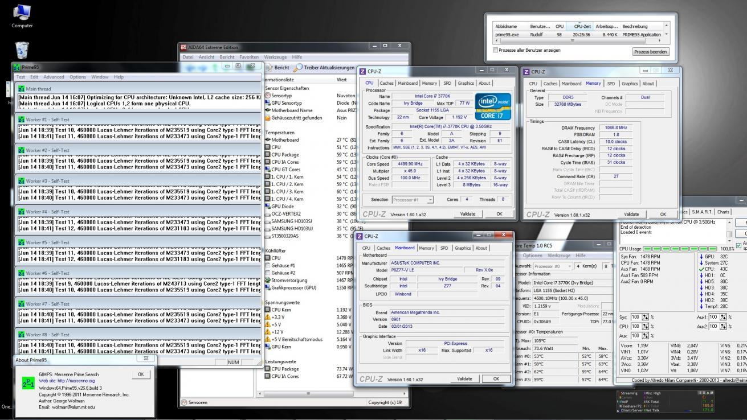This screenshot has width=747, height=420.
Task: Open the Werkzeuge menu in AIDA64
Action: coord(275,57)
